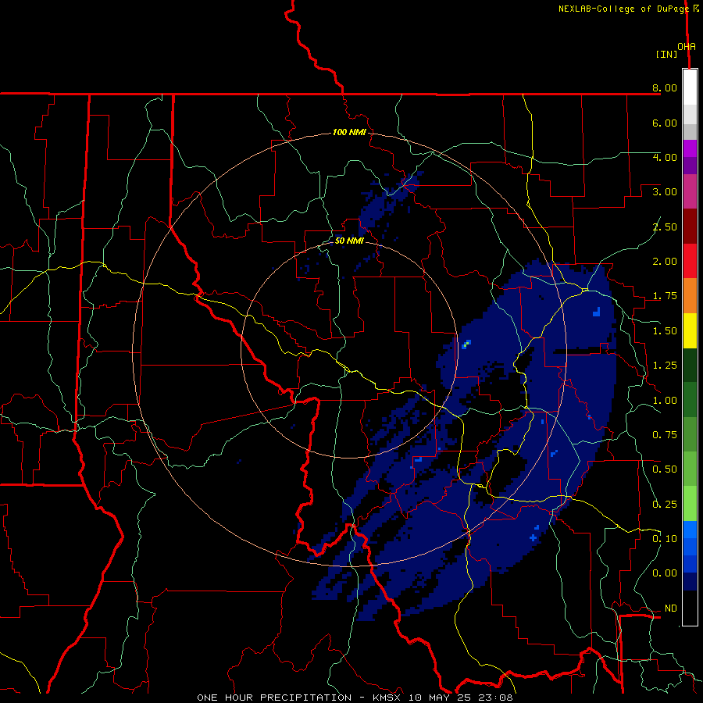Image resolution: width=703 pixels, height=703 pixels.
Task: Click the yellow-green precipitation hotspot pixel
Action: point(467,344)
